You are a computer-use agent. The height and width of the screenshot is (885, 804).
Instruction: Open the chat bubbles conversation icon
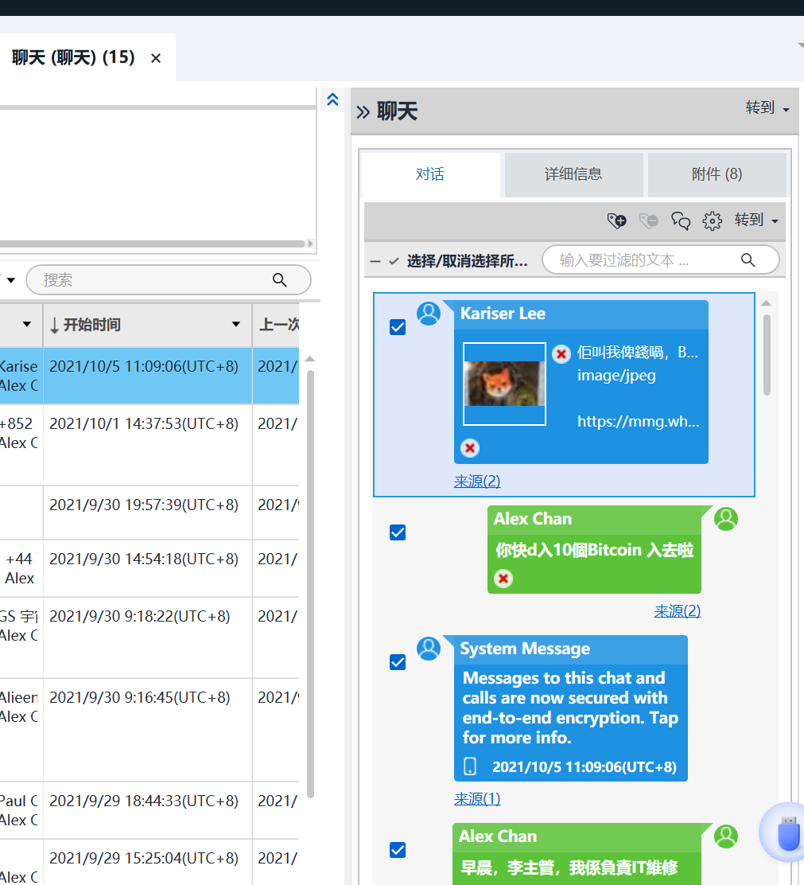coord(681,220)
